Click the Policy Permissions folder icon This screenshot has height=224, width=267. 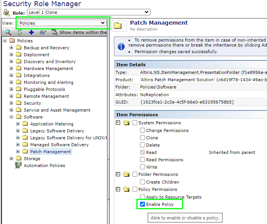(126, 189)
